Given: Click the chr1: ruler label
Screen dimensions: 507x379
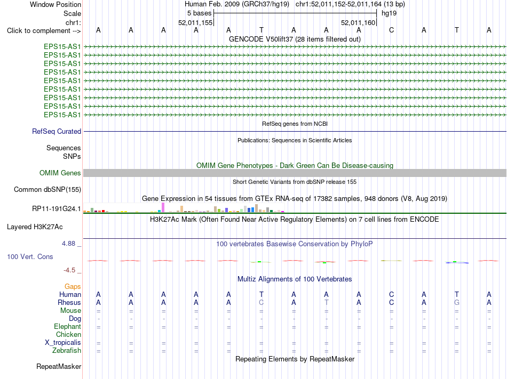Looking at the screenshot, I should [73, 22].
